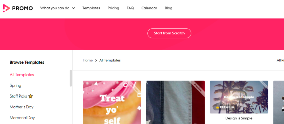Click the Start from Scratch button
The width and height of the screenshot is (284, 124).
coord(169,33)
